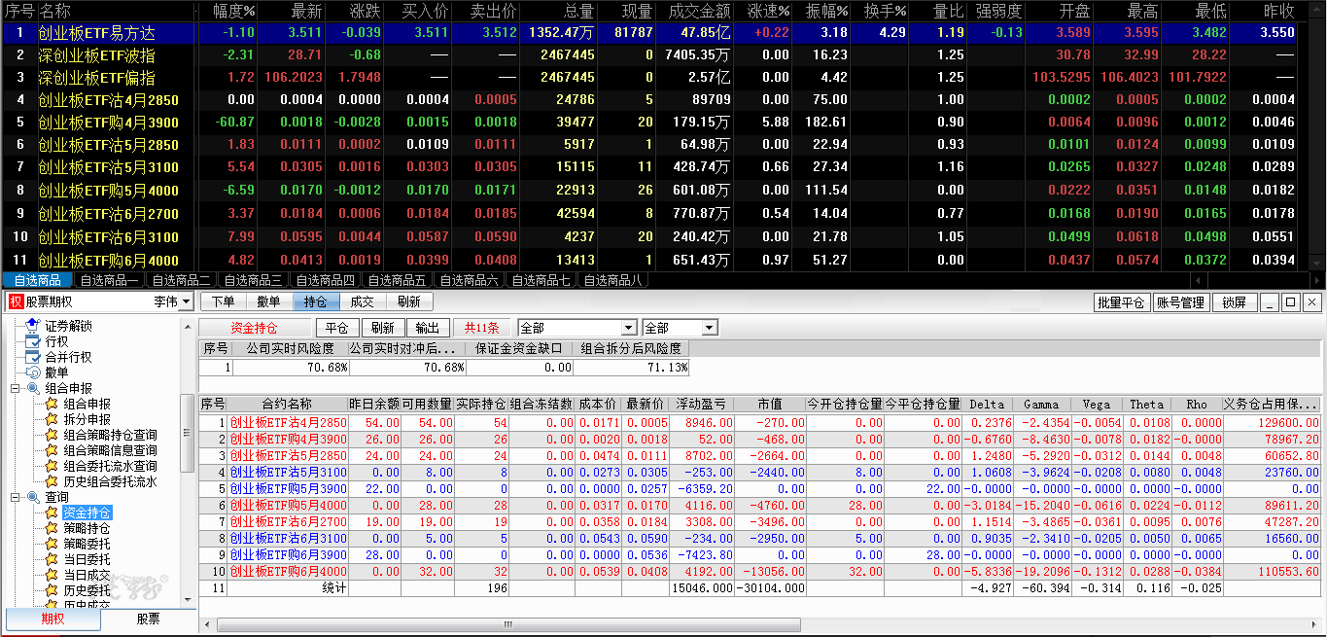The width and height of the screenshot is (1327, 637).
Task: Click the 撤单 undo icon in tree
Action: pos(32,372)
